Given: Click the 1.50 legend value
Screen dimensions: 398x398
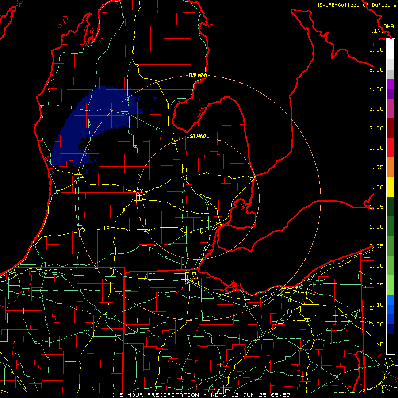Looking at the screenshot, I should (376, 188).
